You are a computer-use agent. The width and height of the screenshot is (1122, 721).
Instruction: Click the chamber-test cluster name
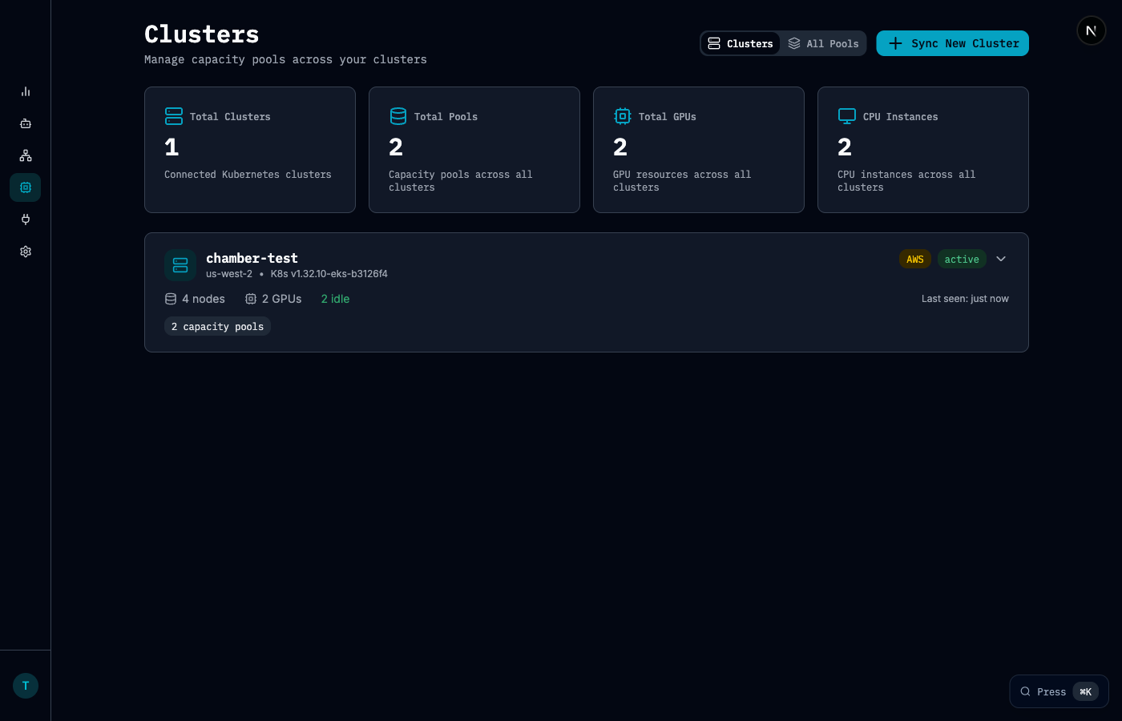252,258
